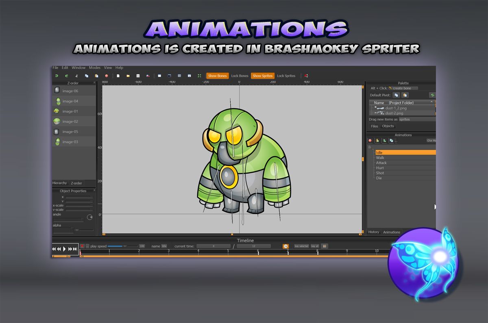Open the 'Drag new items as' sprites dropdown

tap(416, 119)
